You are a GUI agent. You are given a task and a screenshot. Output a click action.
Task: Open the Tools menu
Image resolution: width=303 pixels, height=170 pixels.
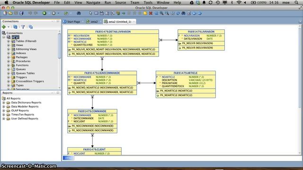coord(148,2)
